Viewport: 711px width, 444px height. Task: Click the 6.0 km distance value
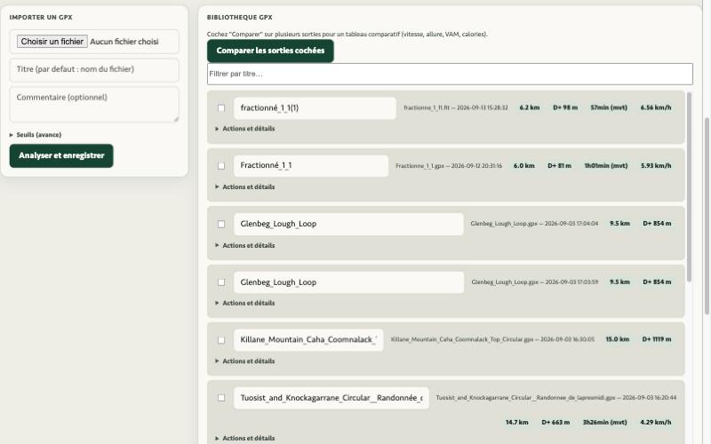(523, 166)
